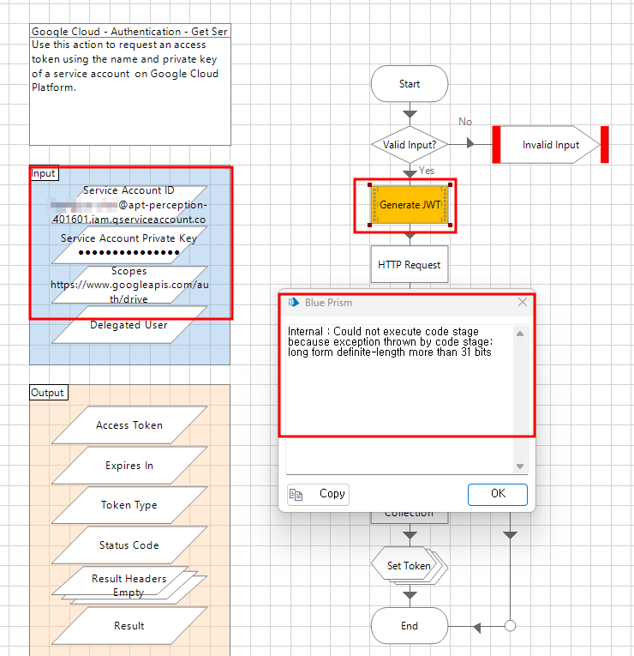634x656 pixels.
Task: Select the Expires In data item
Action: point(129,466)
